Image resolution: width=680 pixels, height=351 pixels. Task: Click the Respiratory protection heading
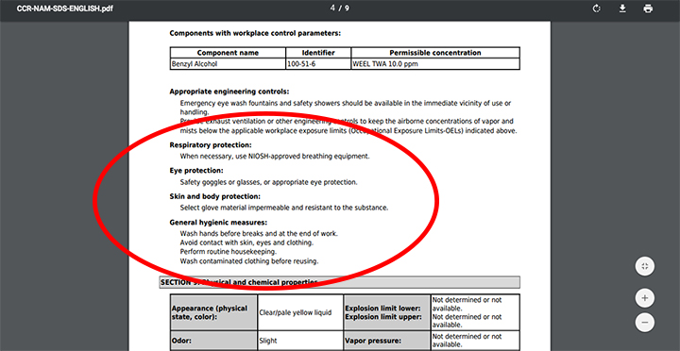click(211, 144)
